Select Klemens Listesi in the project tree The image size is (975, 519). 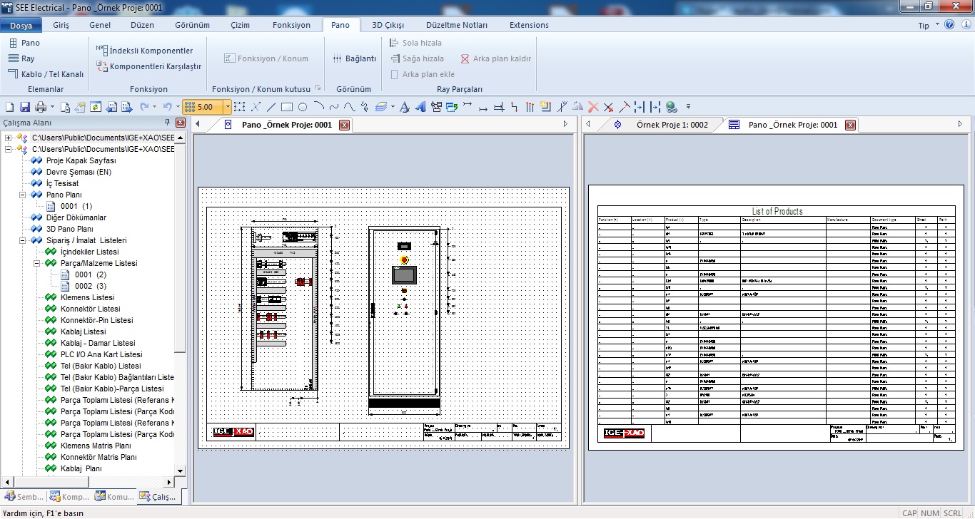87,297
